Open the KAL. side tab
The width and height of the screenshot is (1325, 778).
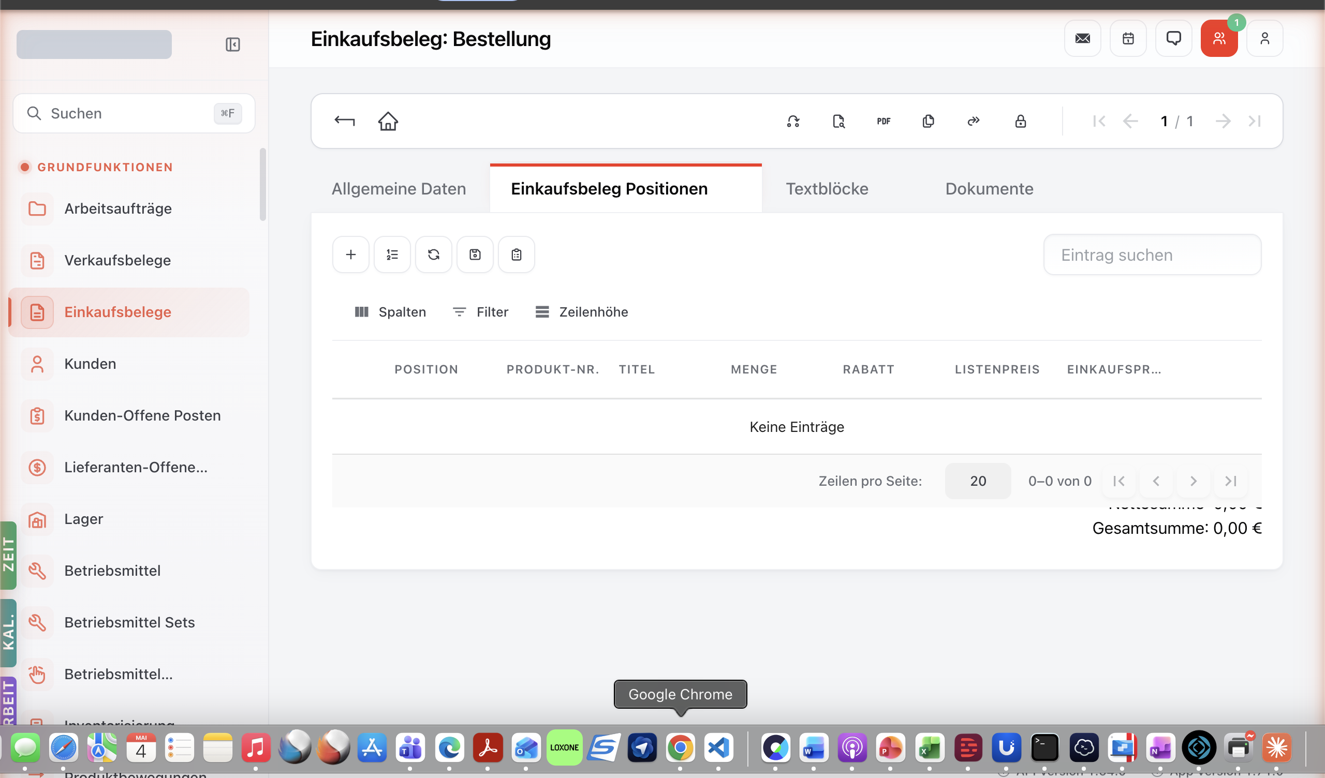click(8, 633)
